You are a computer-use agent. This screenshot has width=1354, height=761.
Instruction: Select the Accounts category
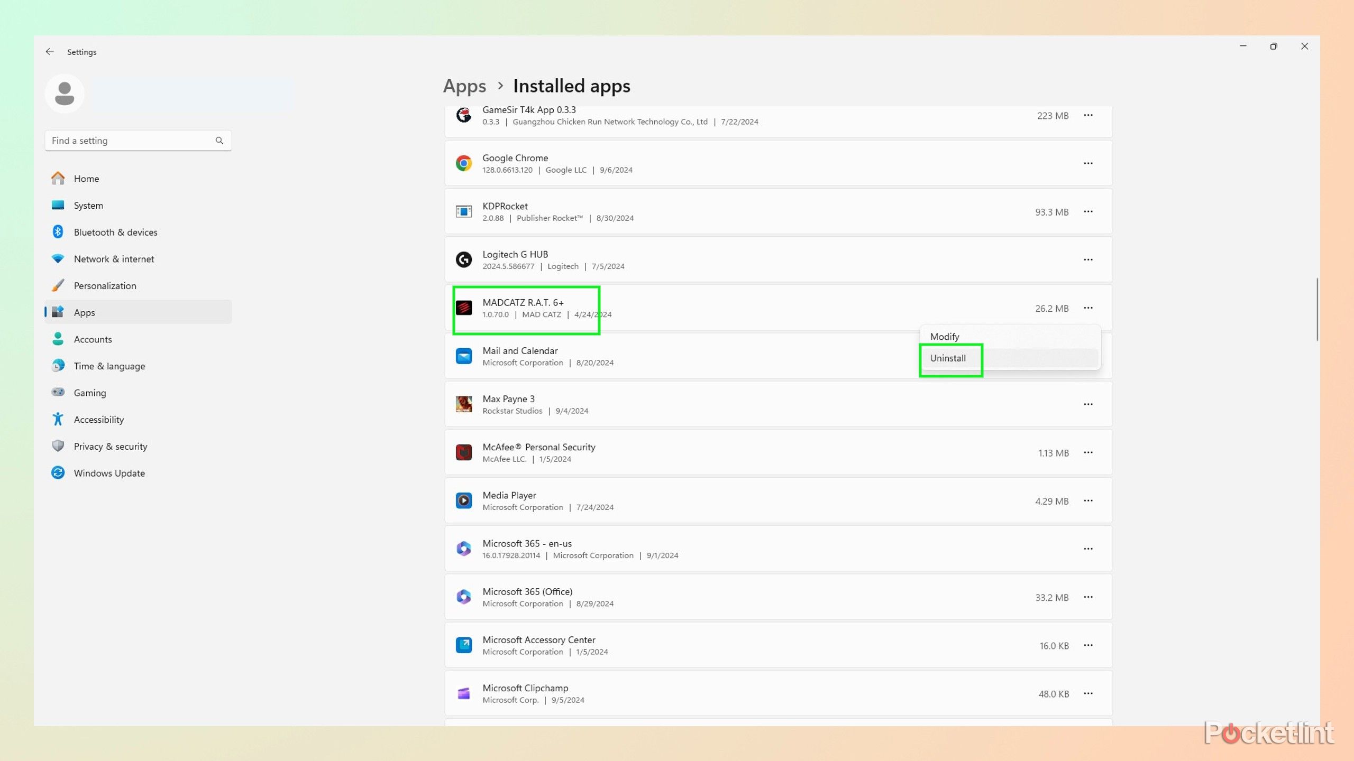coord(139,339)
